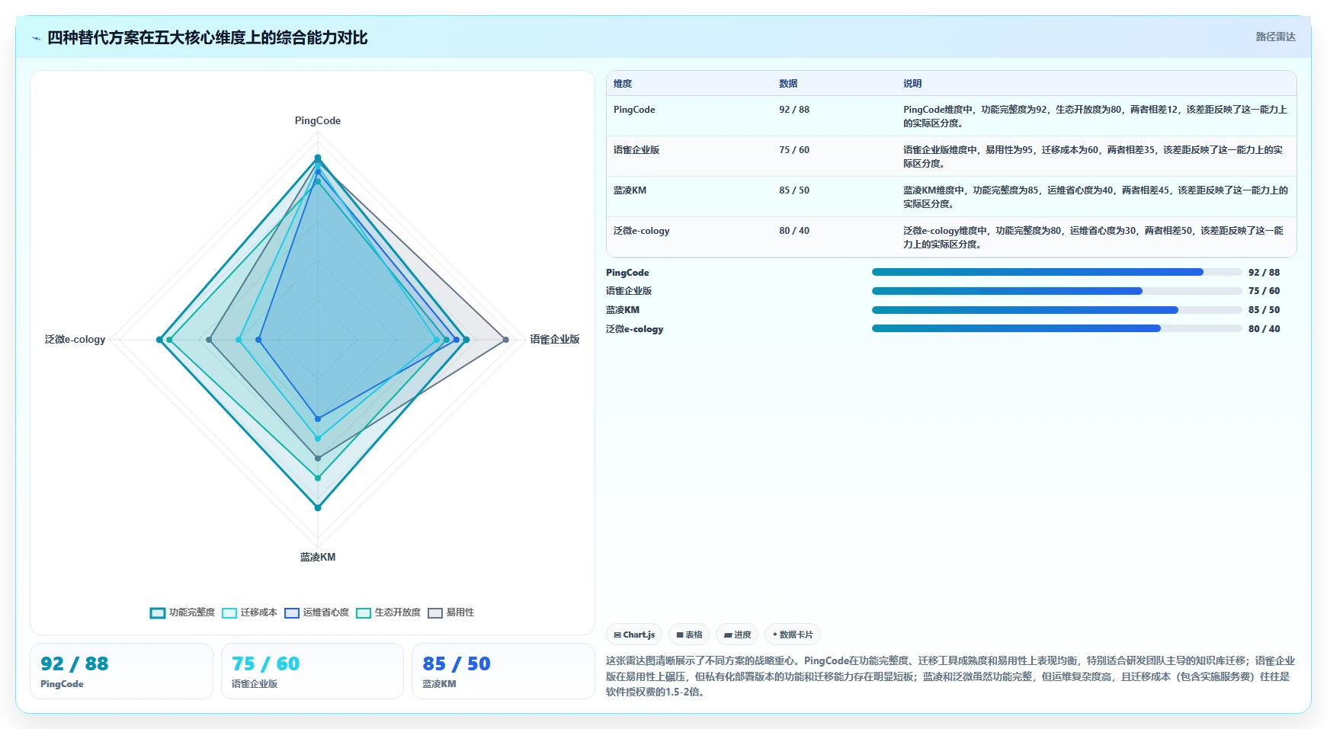Open the 75 / 60 语雀企业版 stat card

point(313,671)
